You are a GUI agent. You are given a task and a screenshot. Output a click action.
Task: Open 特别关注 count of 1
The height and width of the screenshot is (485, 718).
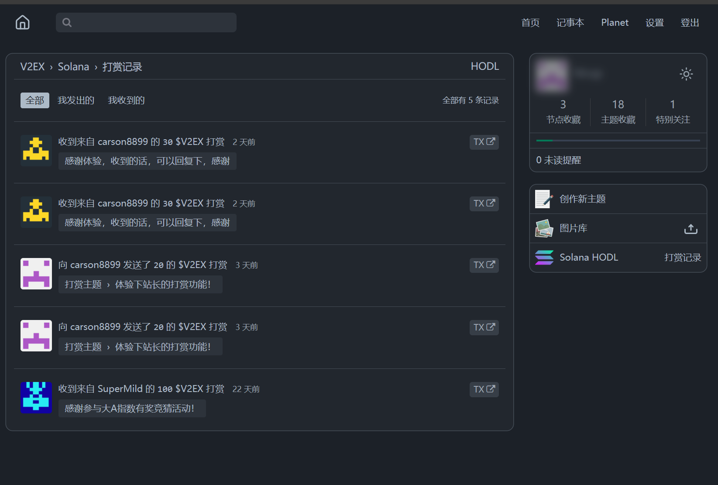pos(673,112)
